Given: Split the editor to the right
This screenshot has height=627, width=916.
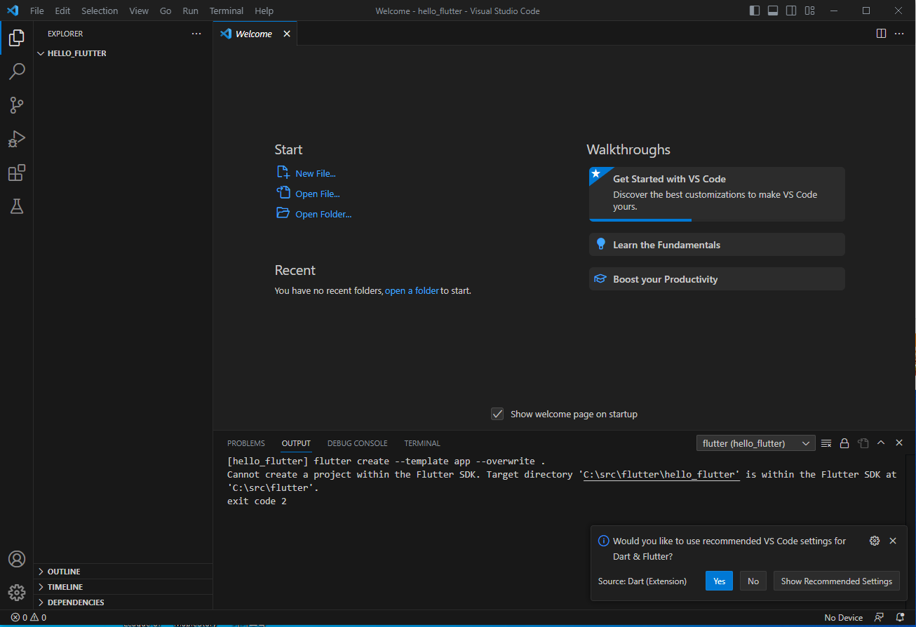Looking at the screenshot, I should 881,34.
